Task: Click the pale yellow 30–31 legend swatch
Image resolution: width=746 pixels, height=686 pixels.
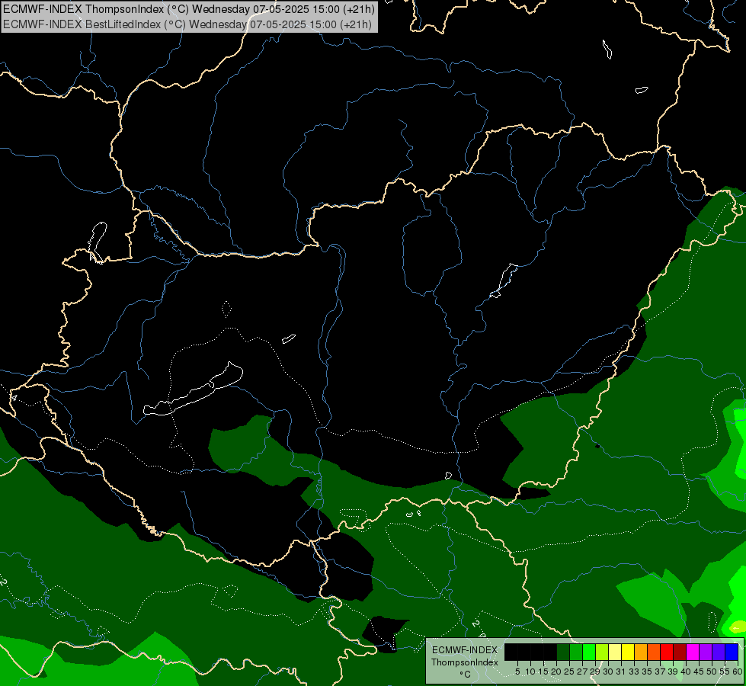Action: [615, 652]
